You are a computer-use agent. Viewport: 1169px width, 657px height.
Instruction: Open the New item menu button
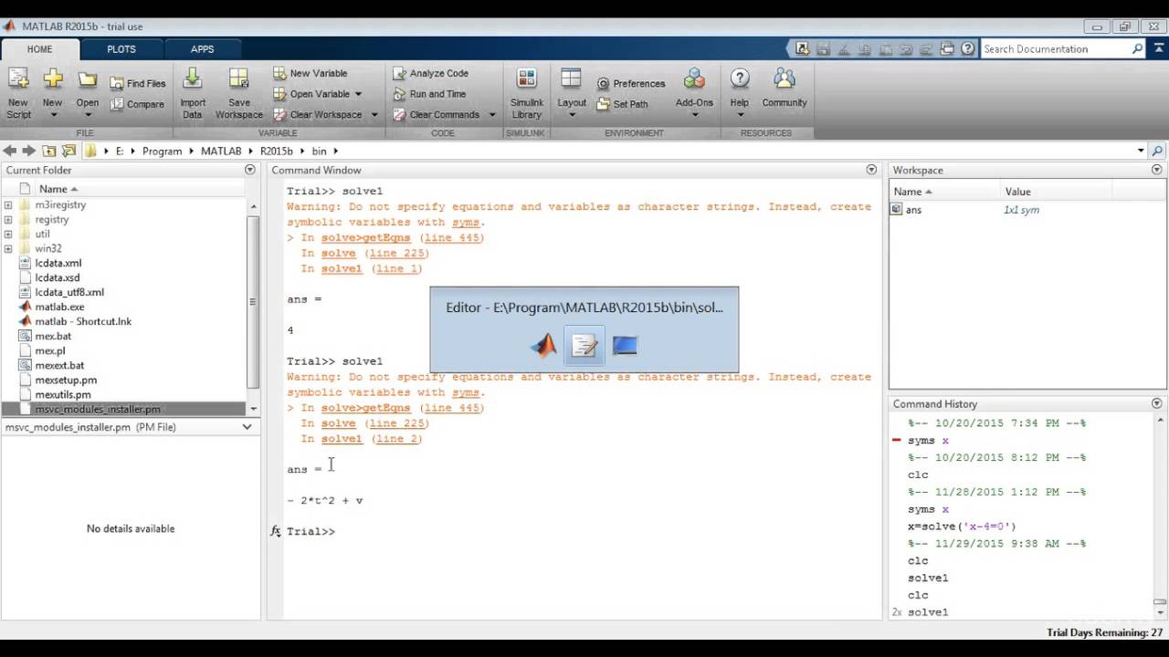coord(53,94)
